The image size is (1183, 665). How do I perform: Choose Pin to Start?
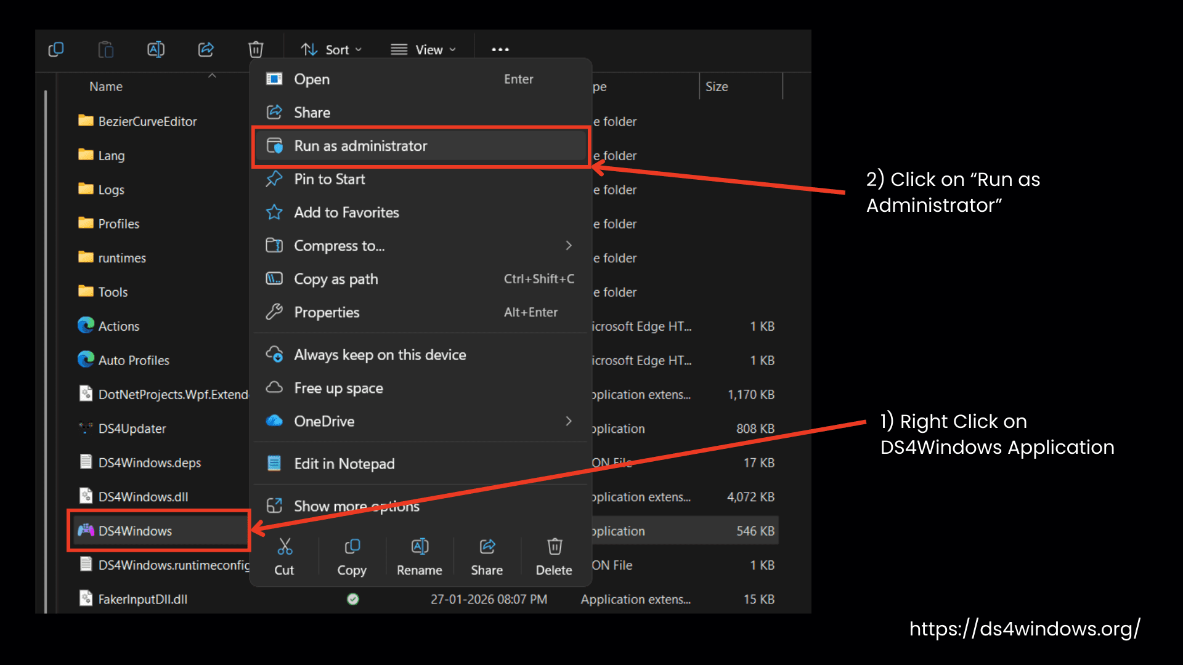[x=421, y=179]
